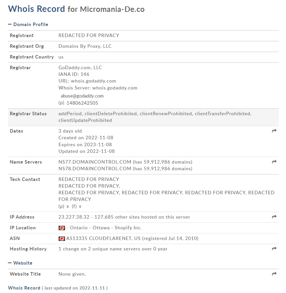The image size is (286, 293).
Task: Click 'Updated on 2022-11-08' date
Action: [x=86, y=151]
